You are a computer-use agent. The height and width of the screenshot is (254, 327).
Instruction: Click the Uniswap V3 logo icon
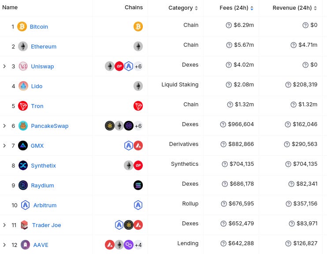(23, 66)
